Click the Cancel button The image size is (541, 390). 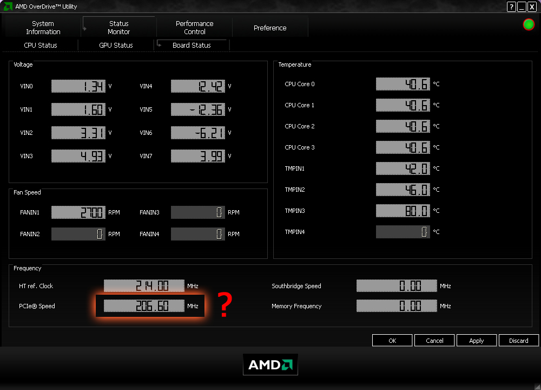pyautogui.click(x=434, y=341)
